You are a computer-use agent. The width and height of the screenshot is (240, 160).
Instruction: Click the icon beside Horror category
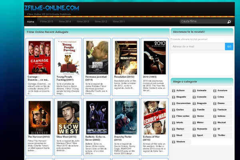[x=194, y=116]
